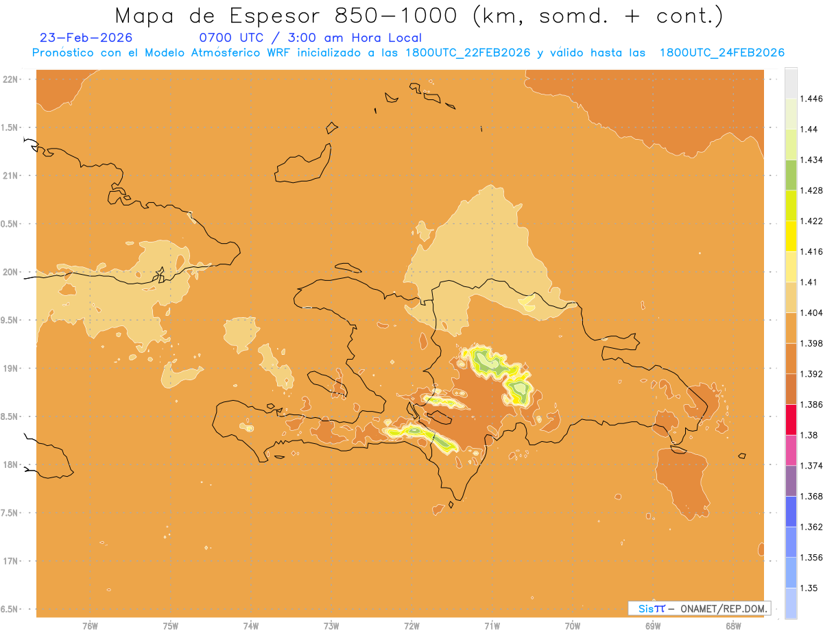The width and height of the screenshot is (823, 635).
Task: Click the longitude label 76W
Action: (x=90, y=626)
